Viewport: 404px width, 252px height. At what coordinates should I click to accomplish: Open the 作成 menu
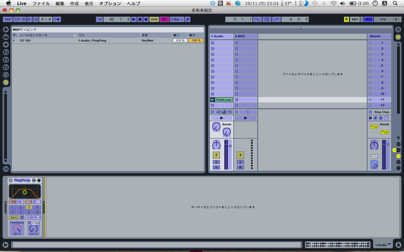point(74,3)
